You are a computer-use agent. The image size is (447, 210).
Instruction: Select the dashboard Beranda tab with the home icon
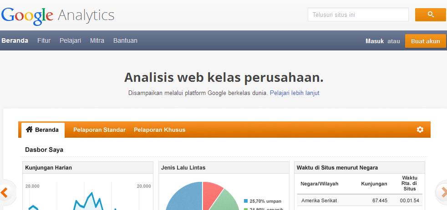tap(43, 130)
